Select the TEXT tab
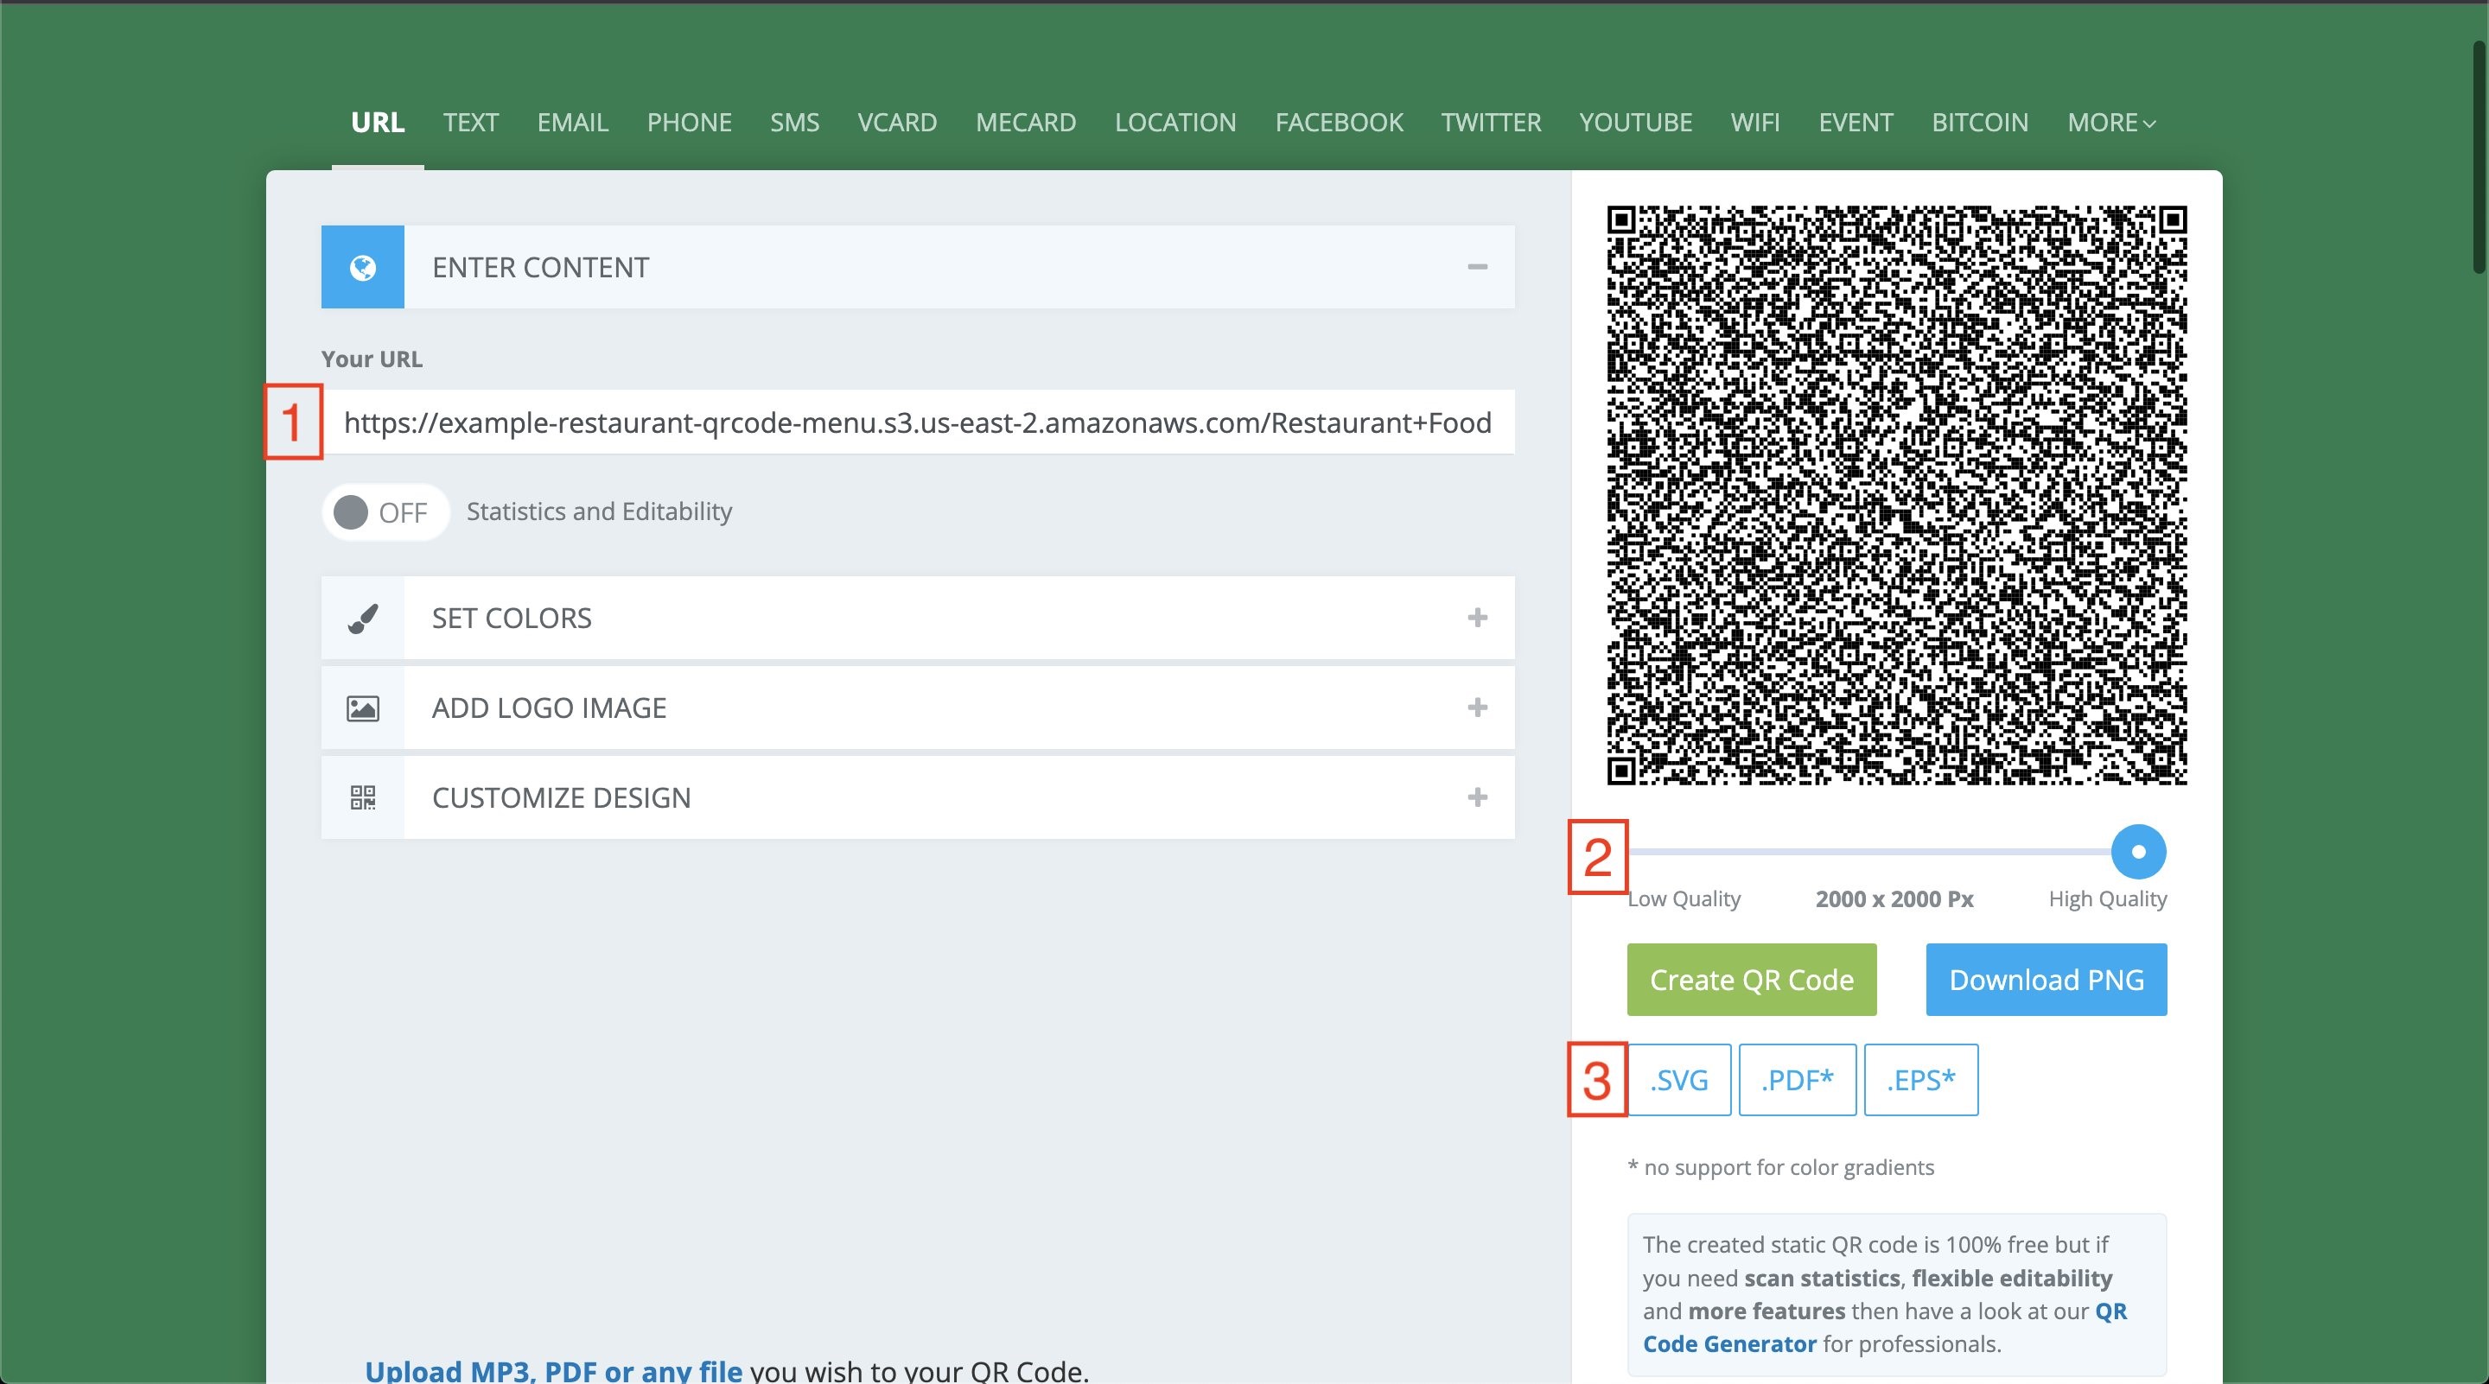2489x1384 pixels. point(472,123)
